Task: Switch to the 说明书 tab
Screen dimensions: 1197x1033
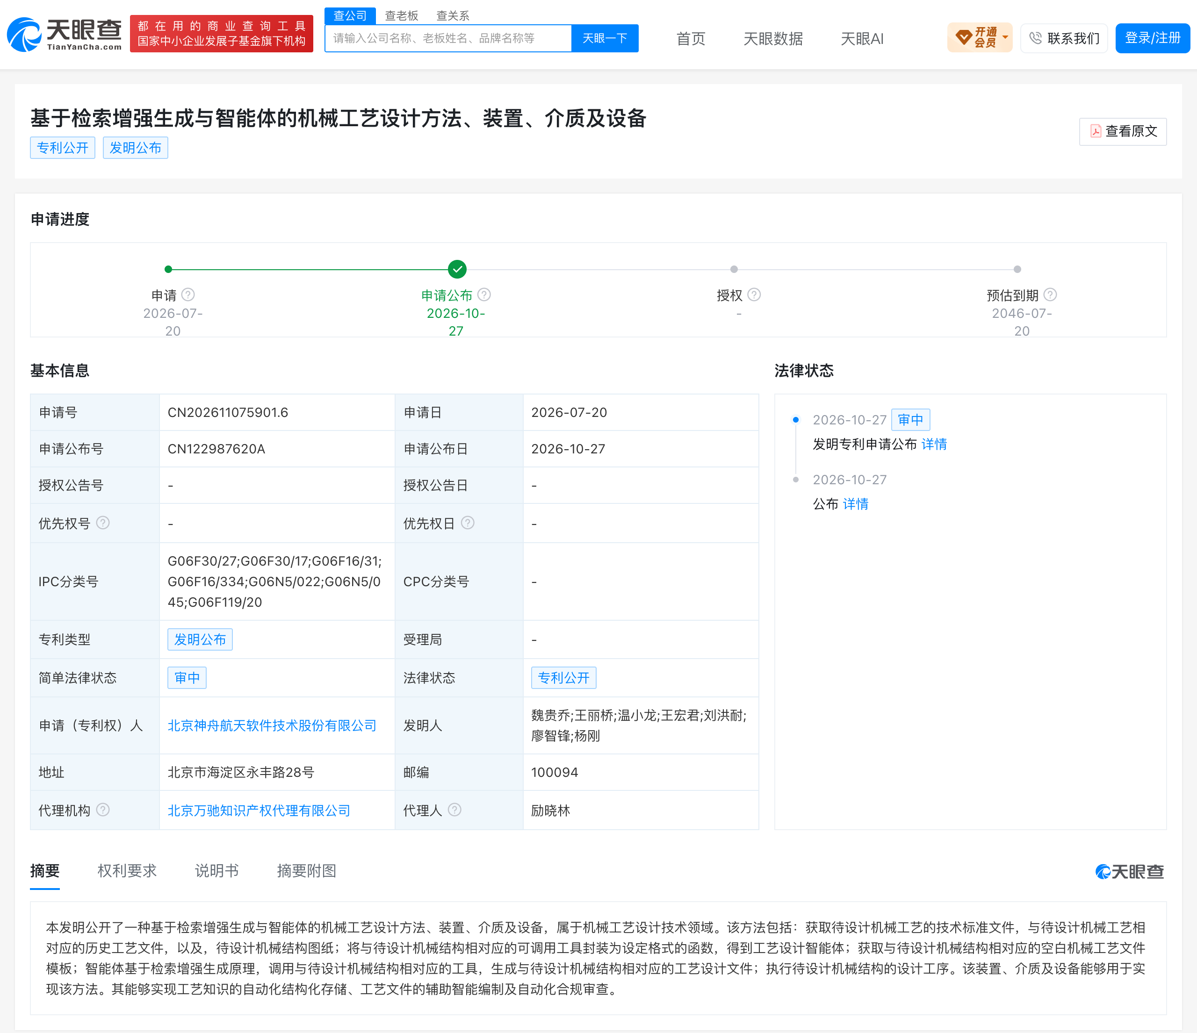Action: 216,871
